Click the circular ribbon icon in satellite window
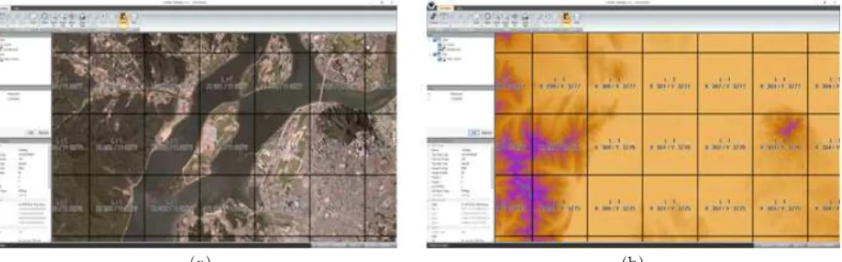Screen dimensions: 842x262 45,19
